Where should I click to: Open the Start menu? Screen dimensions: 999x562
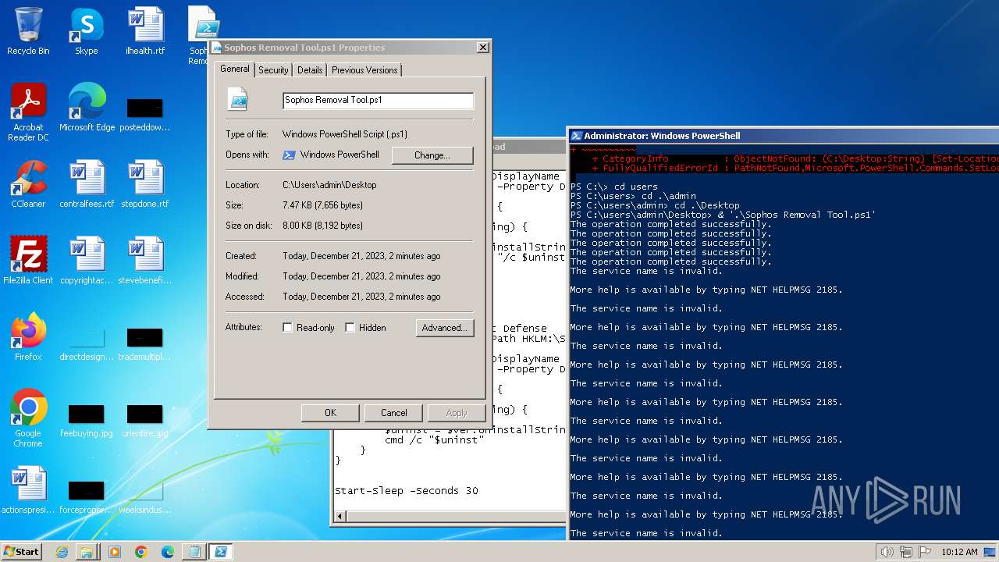click(21, 552)
